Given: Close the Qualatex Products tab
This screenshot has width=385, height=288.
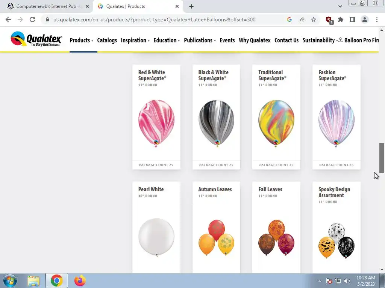Looking at the screenshot, I should [x=177, y=6].
